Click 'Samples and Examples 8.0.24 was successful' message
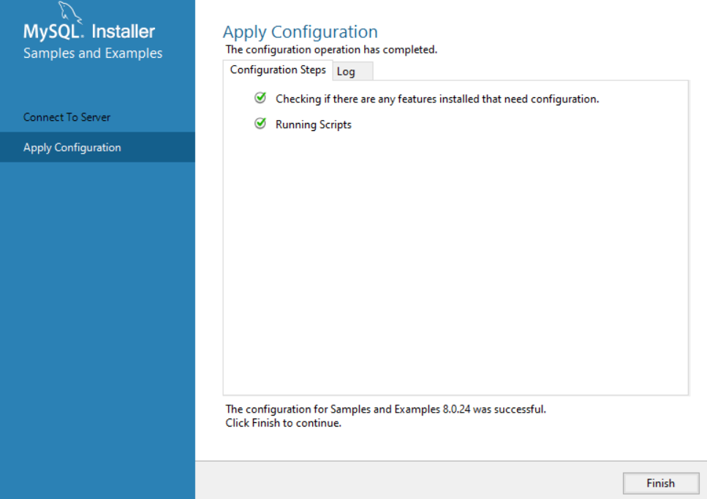The height and width of the screenshot is (499, 707). 385,409
